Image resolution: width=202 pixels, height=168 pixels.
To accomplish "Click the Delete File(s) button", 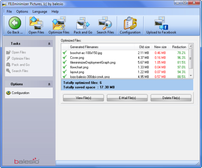I will [171, 98].
